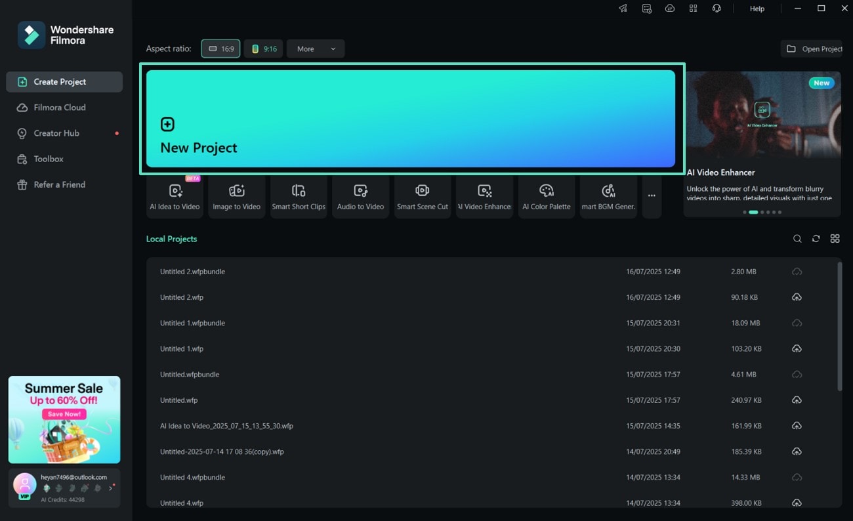Go to Creator Hub in the sidebar

pyautogui.click(x=64, y=133)
